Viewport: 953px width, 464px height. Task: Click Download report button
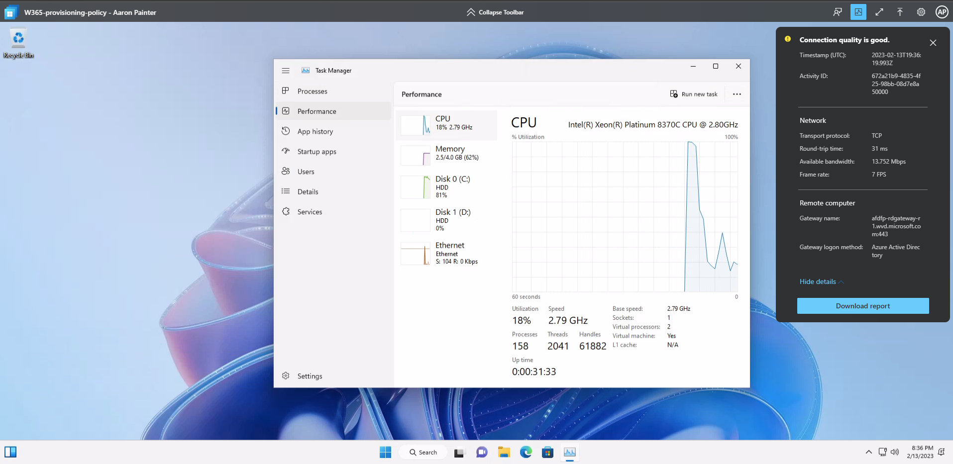coord(863,306)
